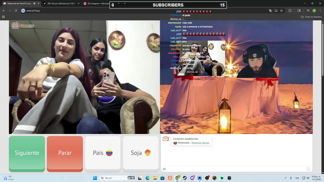Switch the ESP keyboard language

click(x=297, y=178)
